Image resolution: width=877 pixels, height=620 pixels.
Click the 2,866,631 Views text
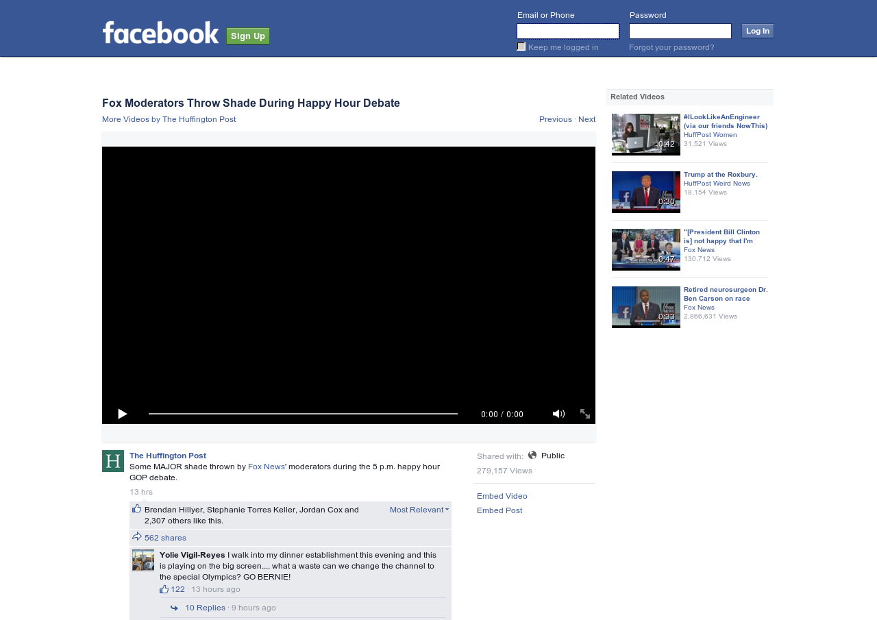[x=711, y=317]
